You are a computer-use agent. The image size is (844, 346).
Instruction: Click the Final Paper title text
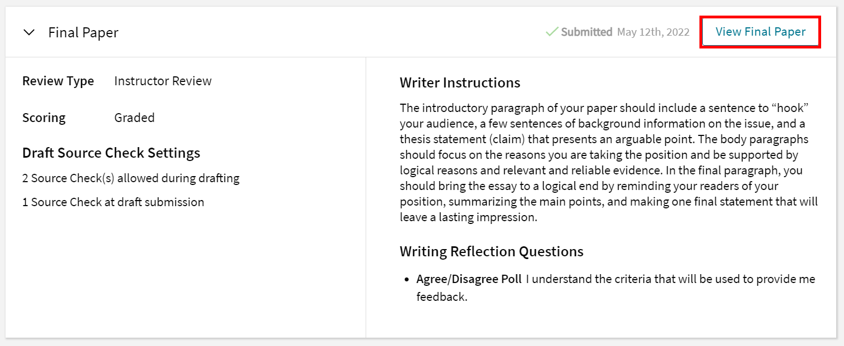click(x=83, y=32)
